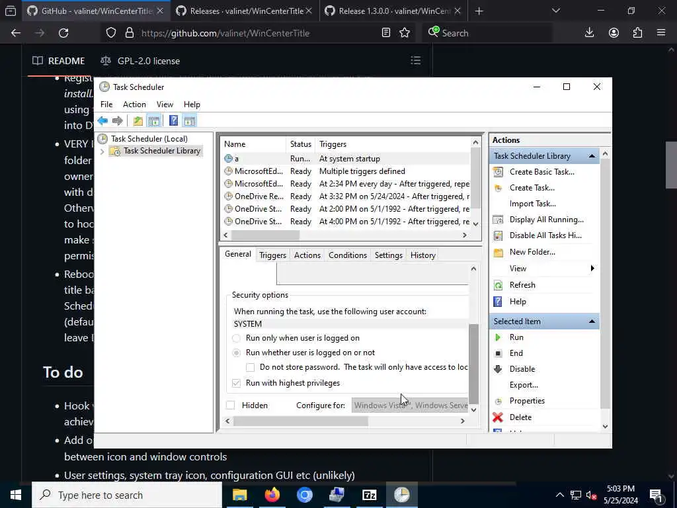Click the Name column header
This screenshot has height=508, width=677.
click(x=253, y=144)
